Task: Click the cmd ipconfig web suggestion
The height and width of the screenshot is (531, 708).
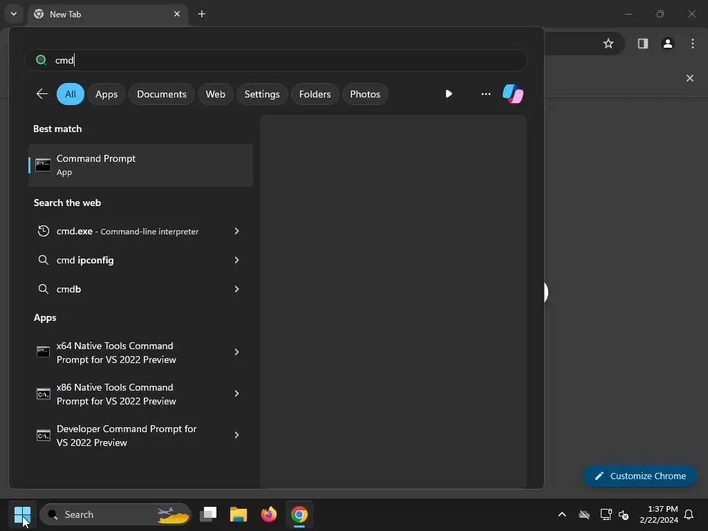Action: coord(85,260)
